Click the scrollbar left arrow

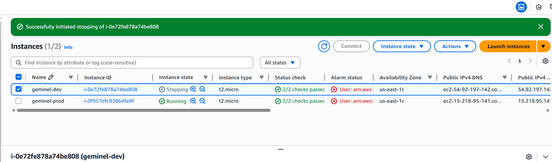coord(13,110)
